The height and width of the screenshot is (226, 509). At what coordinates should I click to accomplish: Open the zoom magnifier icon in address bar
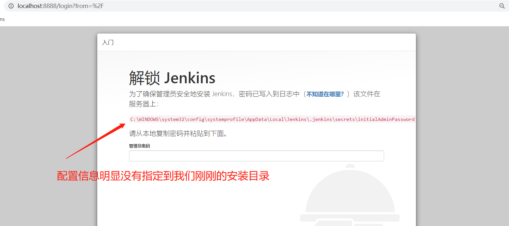point(502,6)
